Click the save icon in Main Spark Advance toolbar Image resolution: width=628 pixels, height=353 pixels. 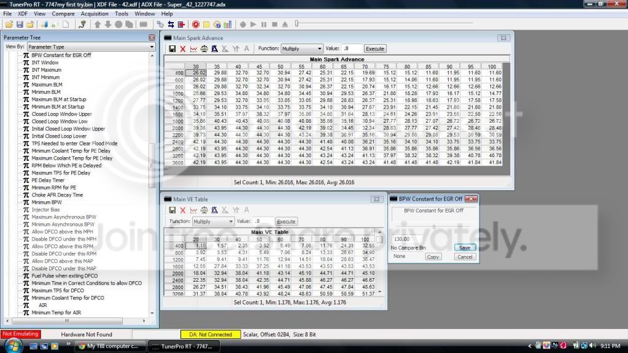(173, 49)
